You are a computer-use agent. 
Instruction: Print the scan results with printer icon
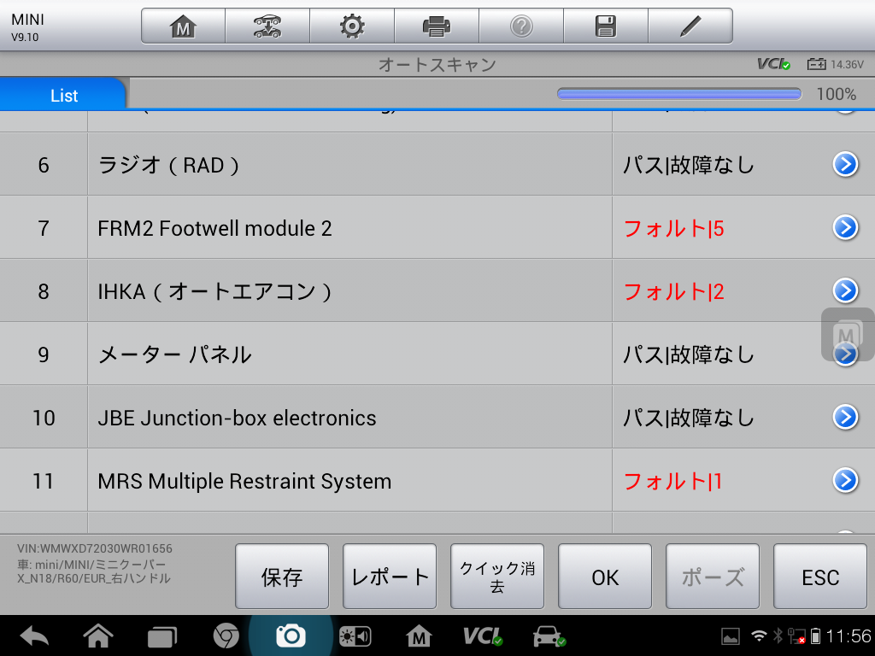437,26
